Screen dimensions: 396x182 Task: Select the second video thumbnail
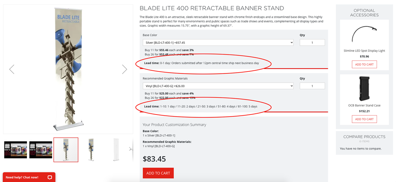coord(41,150)
